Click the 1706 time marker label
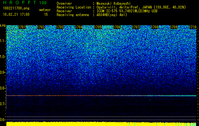This screenshot has height=126, width=199. (117, 27)
